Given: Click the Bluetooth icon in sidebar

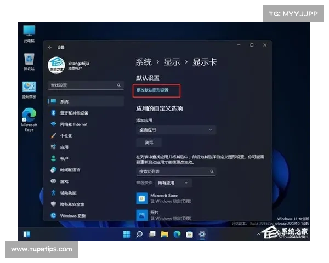Looking at the screenshot, I should (x=53, y=113).
